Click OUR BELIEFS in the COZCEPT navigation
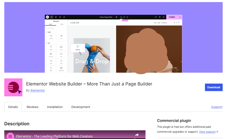The height and width of the screenshot is (139, 227). coord(164,23)
